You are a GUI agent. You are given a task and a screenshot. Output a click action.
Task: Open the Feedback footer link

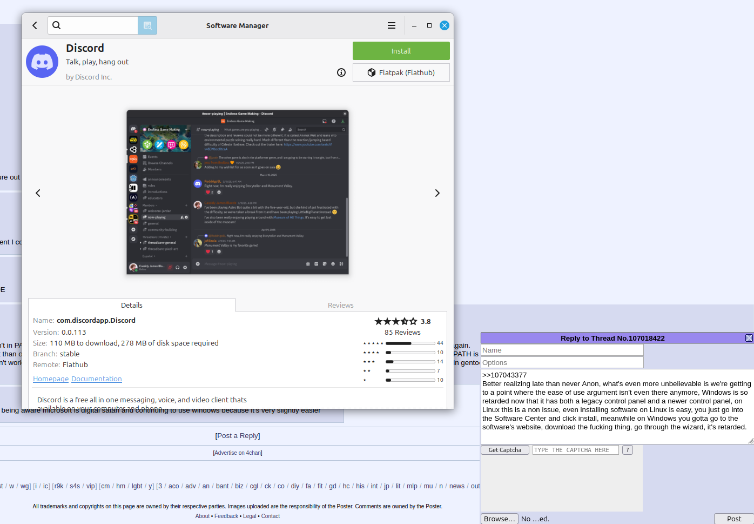pos(226,516)
